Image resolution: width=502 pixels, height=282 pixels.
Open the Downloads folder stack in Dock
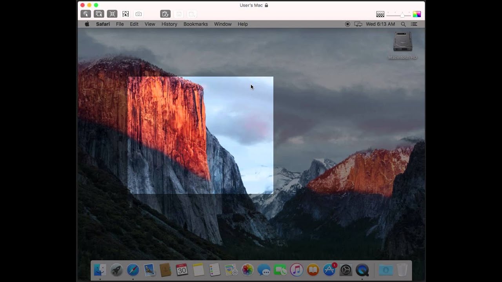[x=386, y=270]
